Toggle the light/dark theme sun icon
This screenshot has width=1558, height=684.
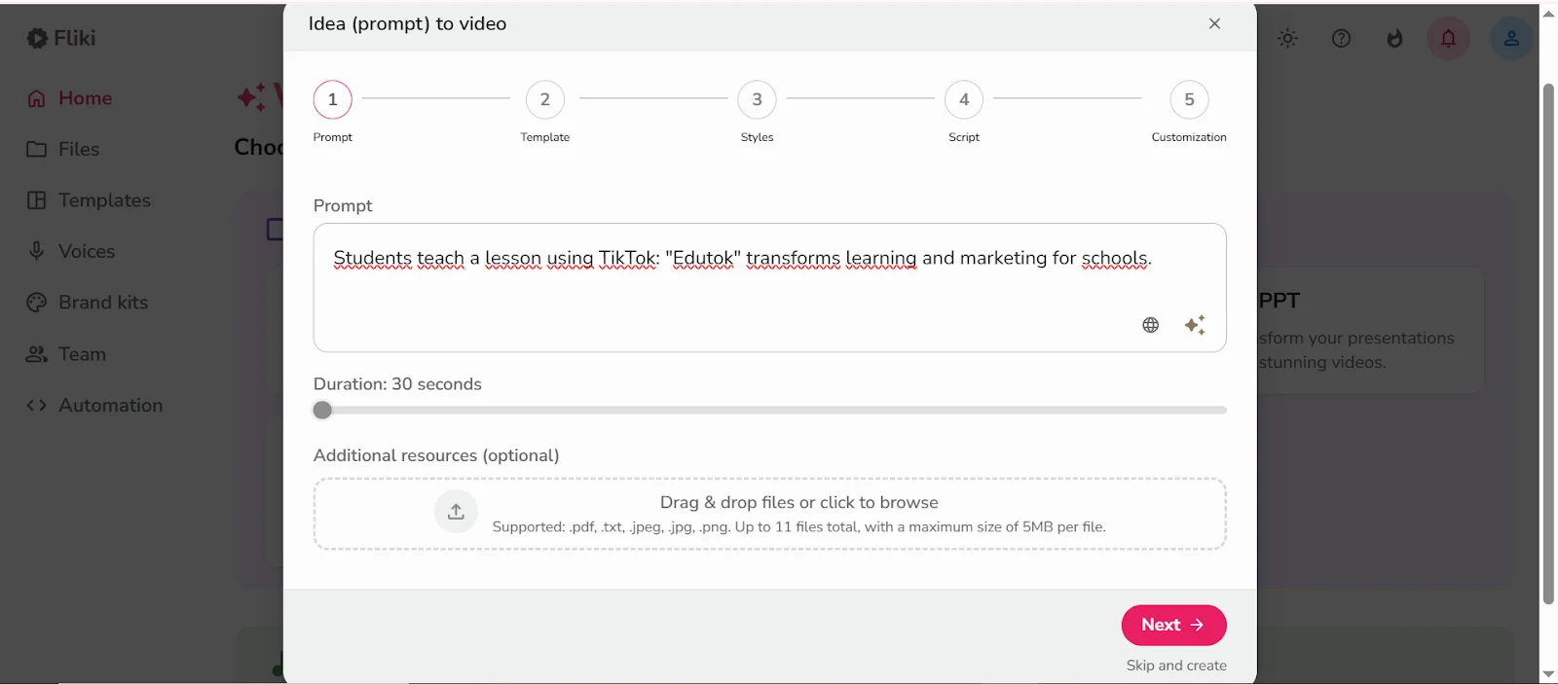coord(1287,39)
